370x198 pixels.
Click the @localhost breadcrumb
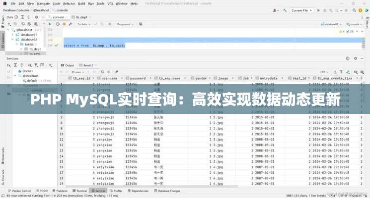click(x=41, y=10)
